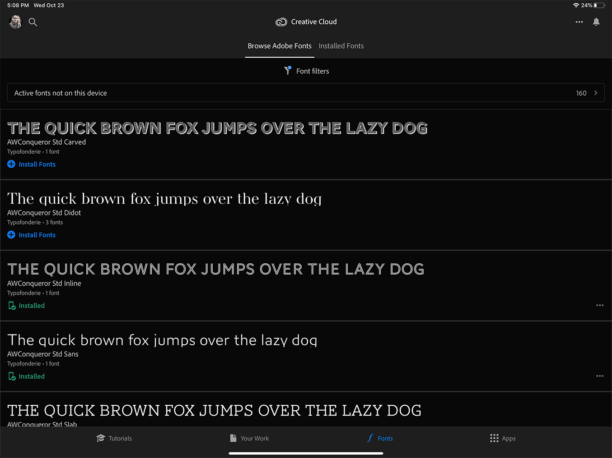This screenshot has width=612, height=458.
Task: Click AWConqueror Std Carved preview text
Action: coord(217,128)
